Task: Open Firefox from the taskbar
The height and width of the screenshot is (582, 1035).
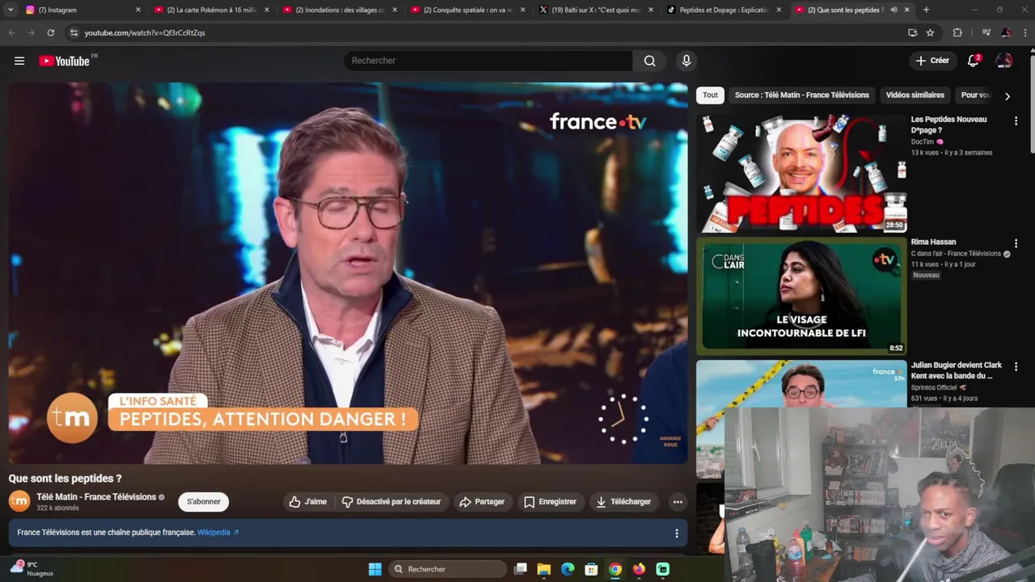Action: click(639, 569)
